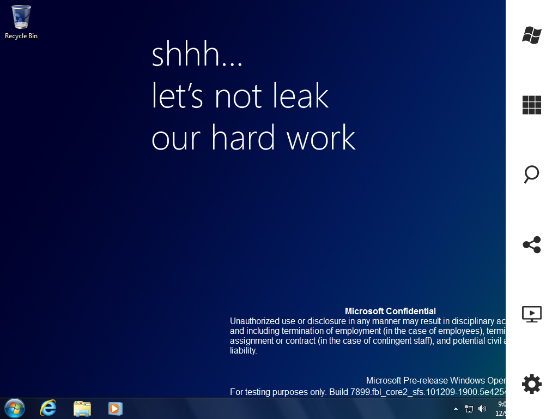The width and height of the screenshot is (558, 419).
Task: Click the taskbar clock
Action: click(500, 409)
